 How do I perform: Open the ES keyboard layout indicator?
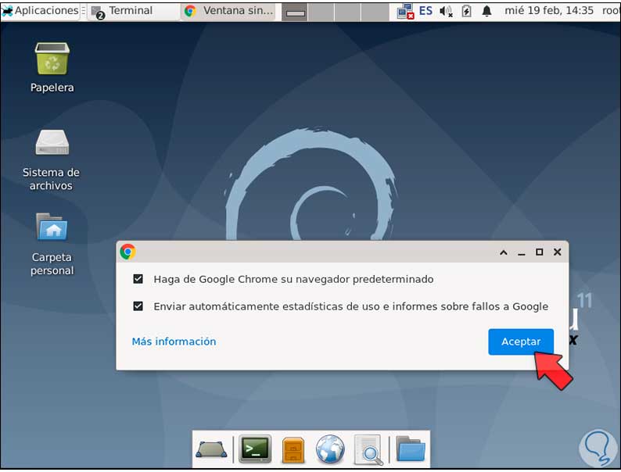click(425, 11)
